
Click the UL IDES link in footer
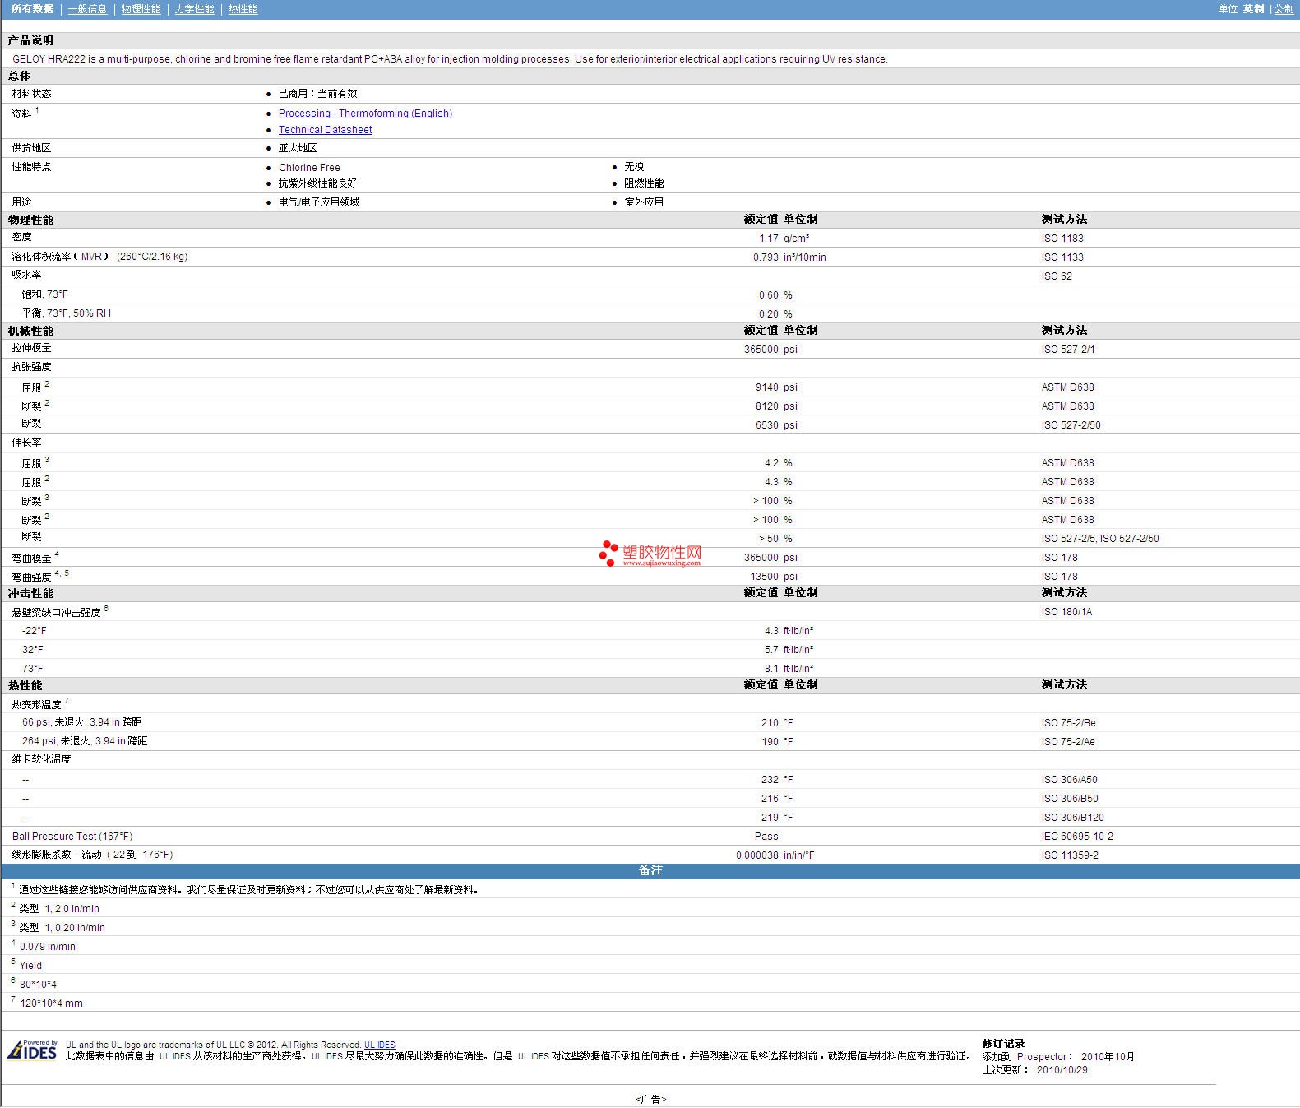pos(380,1045)
